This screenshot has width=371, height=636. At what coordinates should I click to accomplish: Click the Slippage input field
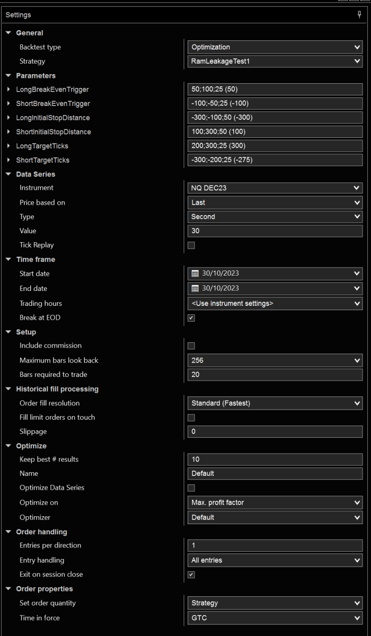pos(275,431)
